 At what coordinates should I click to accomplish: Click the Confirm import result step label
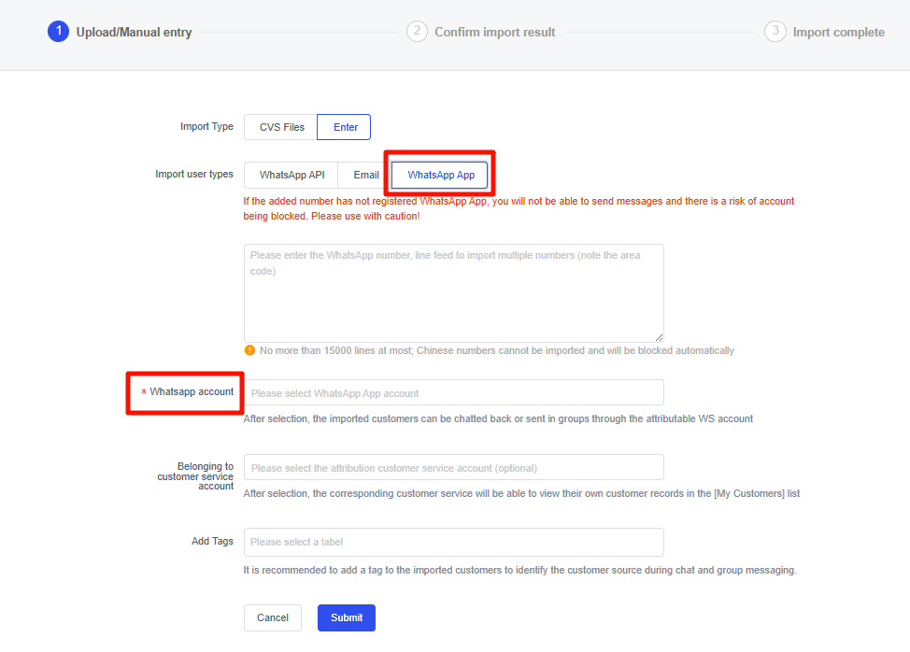pyautogui.click(x=494, y=33)
